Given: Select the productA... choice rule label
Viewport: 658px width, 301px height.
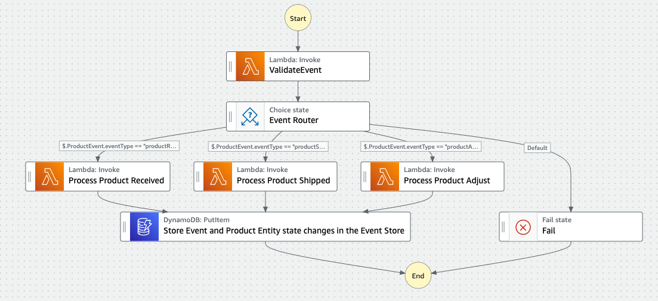Looking at the screenshot, I should tap(421, 146).
